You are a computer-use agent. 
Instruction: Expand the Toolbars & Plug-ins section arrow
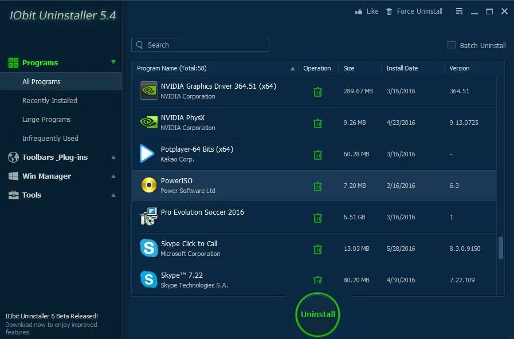(x=113, y=157)
